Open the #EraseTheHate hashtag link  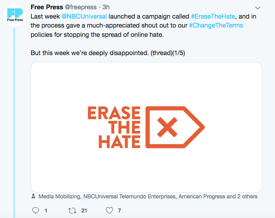pyautogui.click(x=213, y=17)
